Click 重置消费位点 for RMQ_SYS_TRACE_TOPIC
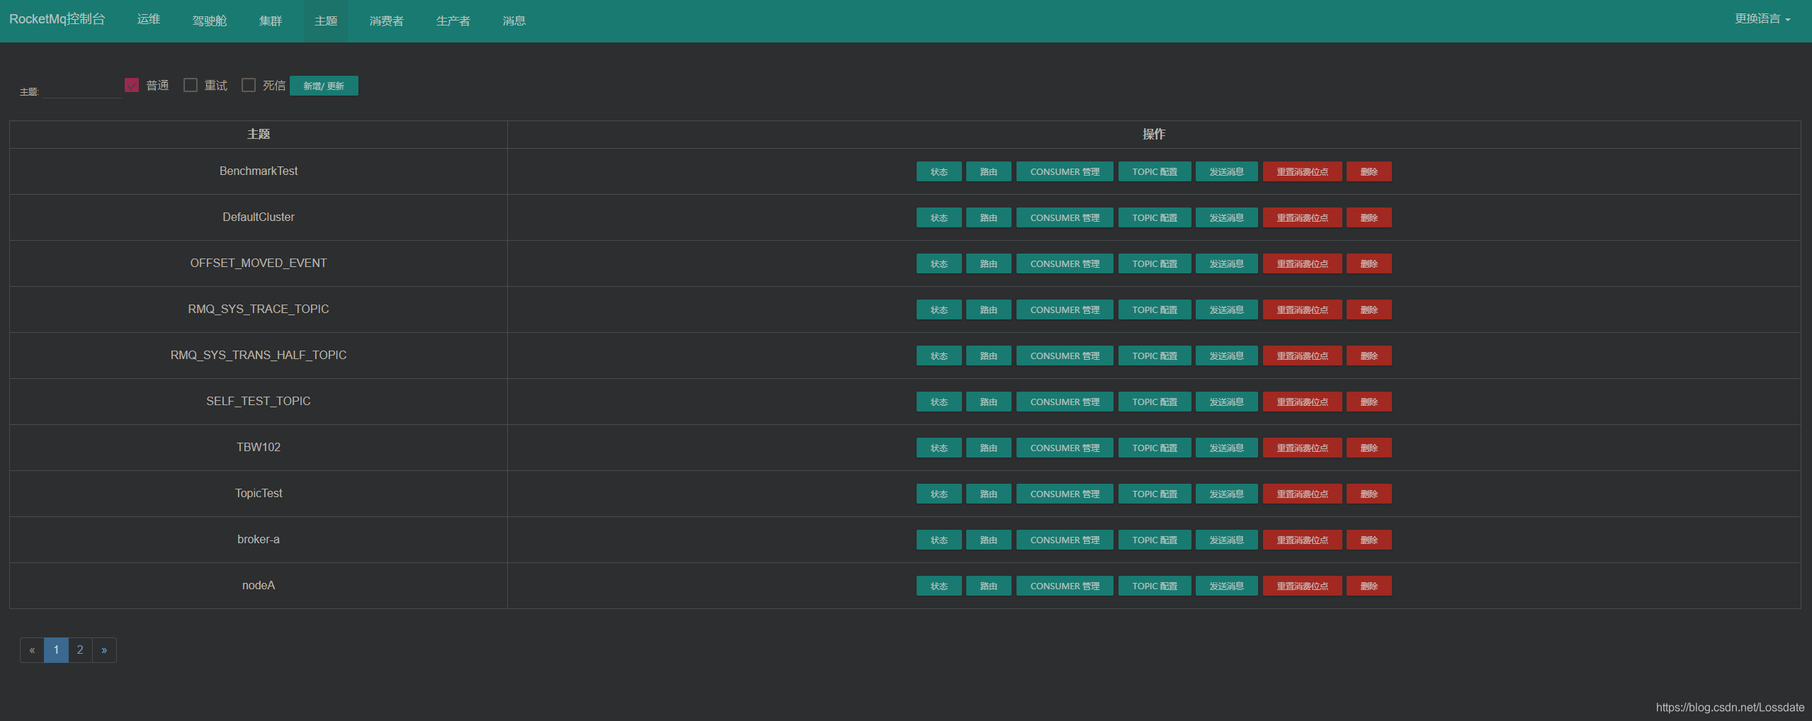1812x721 pixels. pos(1303,310)
